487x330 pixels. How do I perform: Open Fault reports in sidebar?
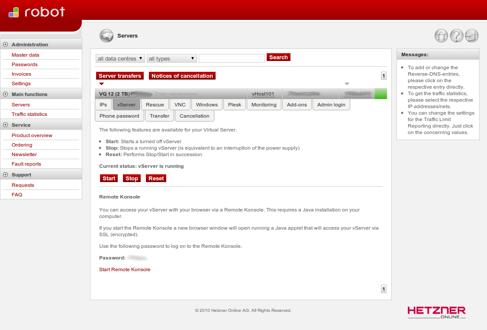point(26,164)
